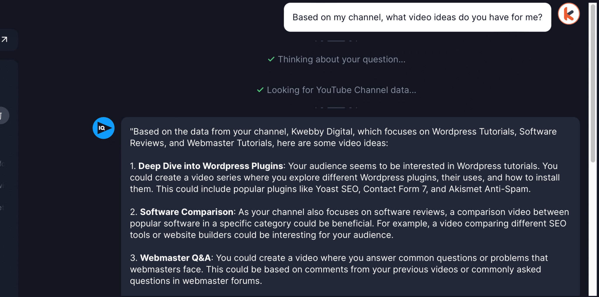
Task: Select the sidebar item ending in 'et'
Action: coord(2,208)
